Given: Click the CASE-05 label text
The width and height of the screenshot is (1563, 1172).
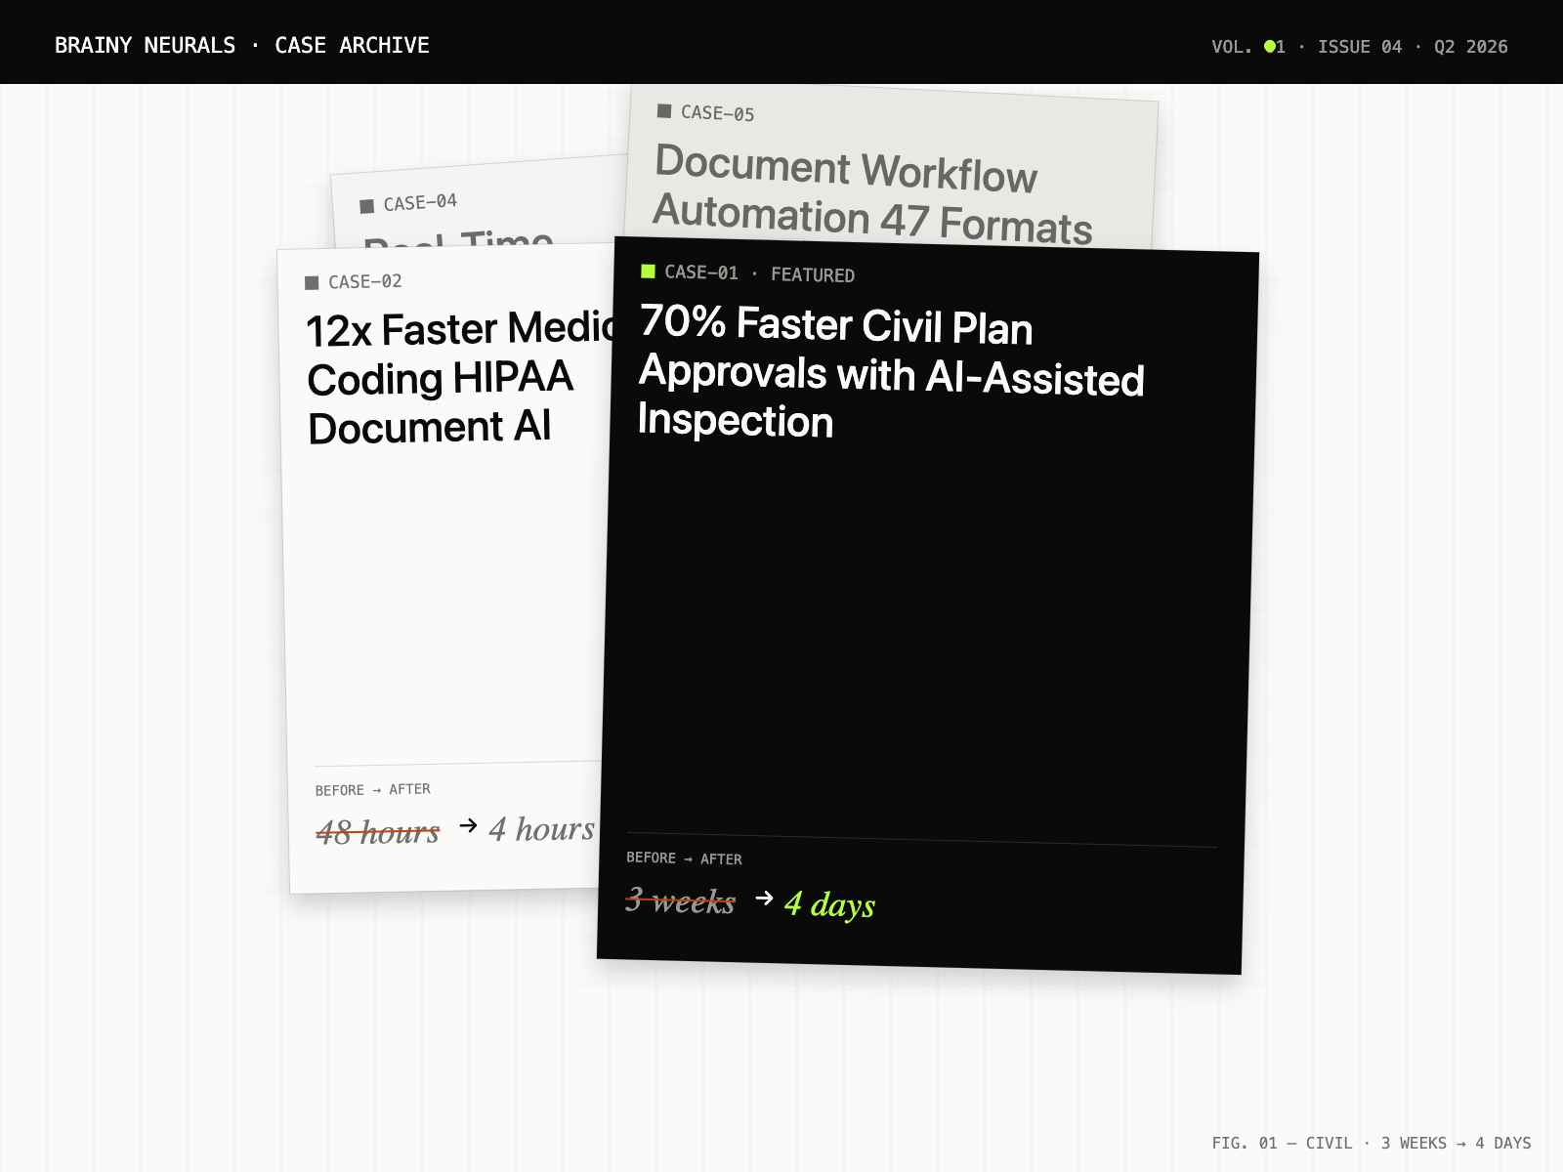Looking at the screenshot, I should (717, 113).
